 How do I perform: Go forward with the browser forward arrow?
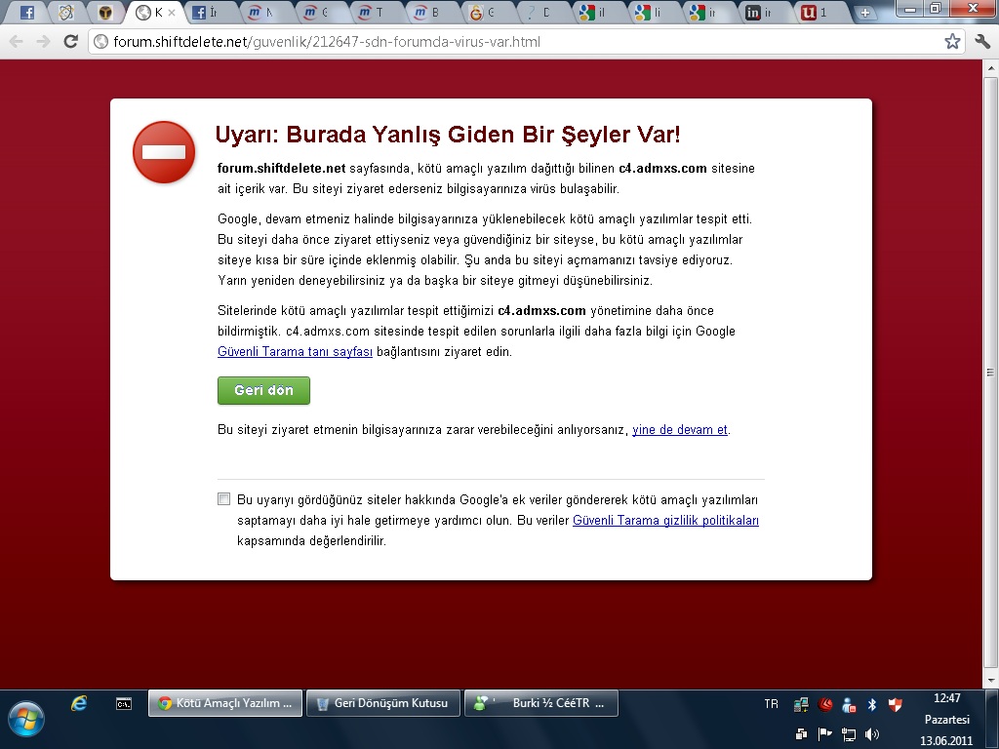click(x=43, y=42)
